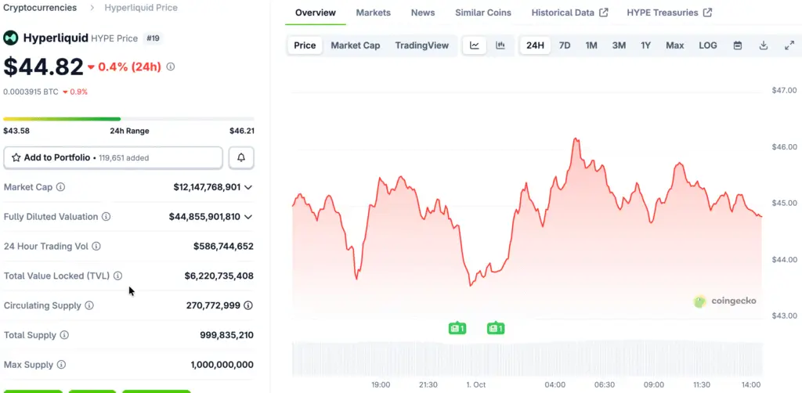802x393 pixels.
Task: Click the Hyperliquid coin logo
Action: [x=11, y=38]
